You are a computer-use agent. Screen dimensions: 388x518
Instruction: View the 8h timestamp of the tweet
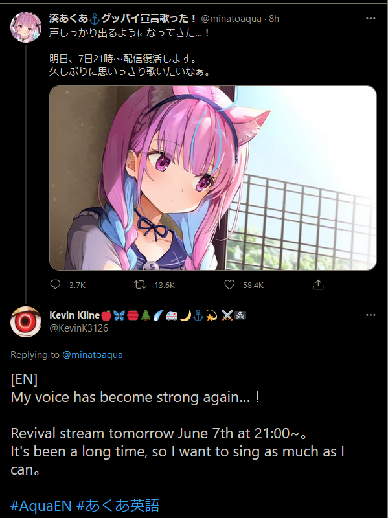[x=274, y=19]
